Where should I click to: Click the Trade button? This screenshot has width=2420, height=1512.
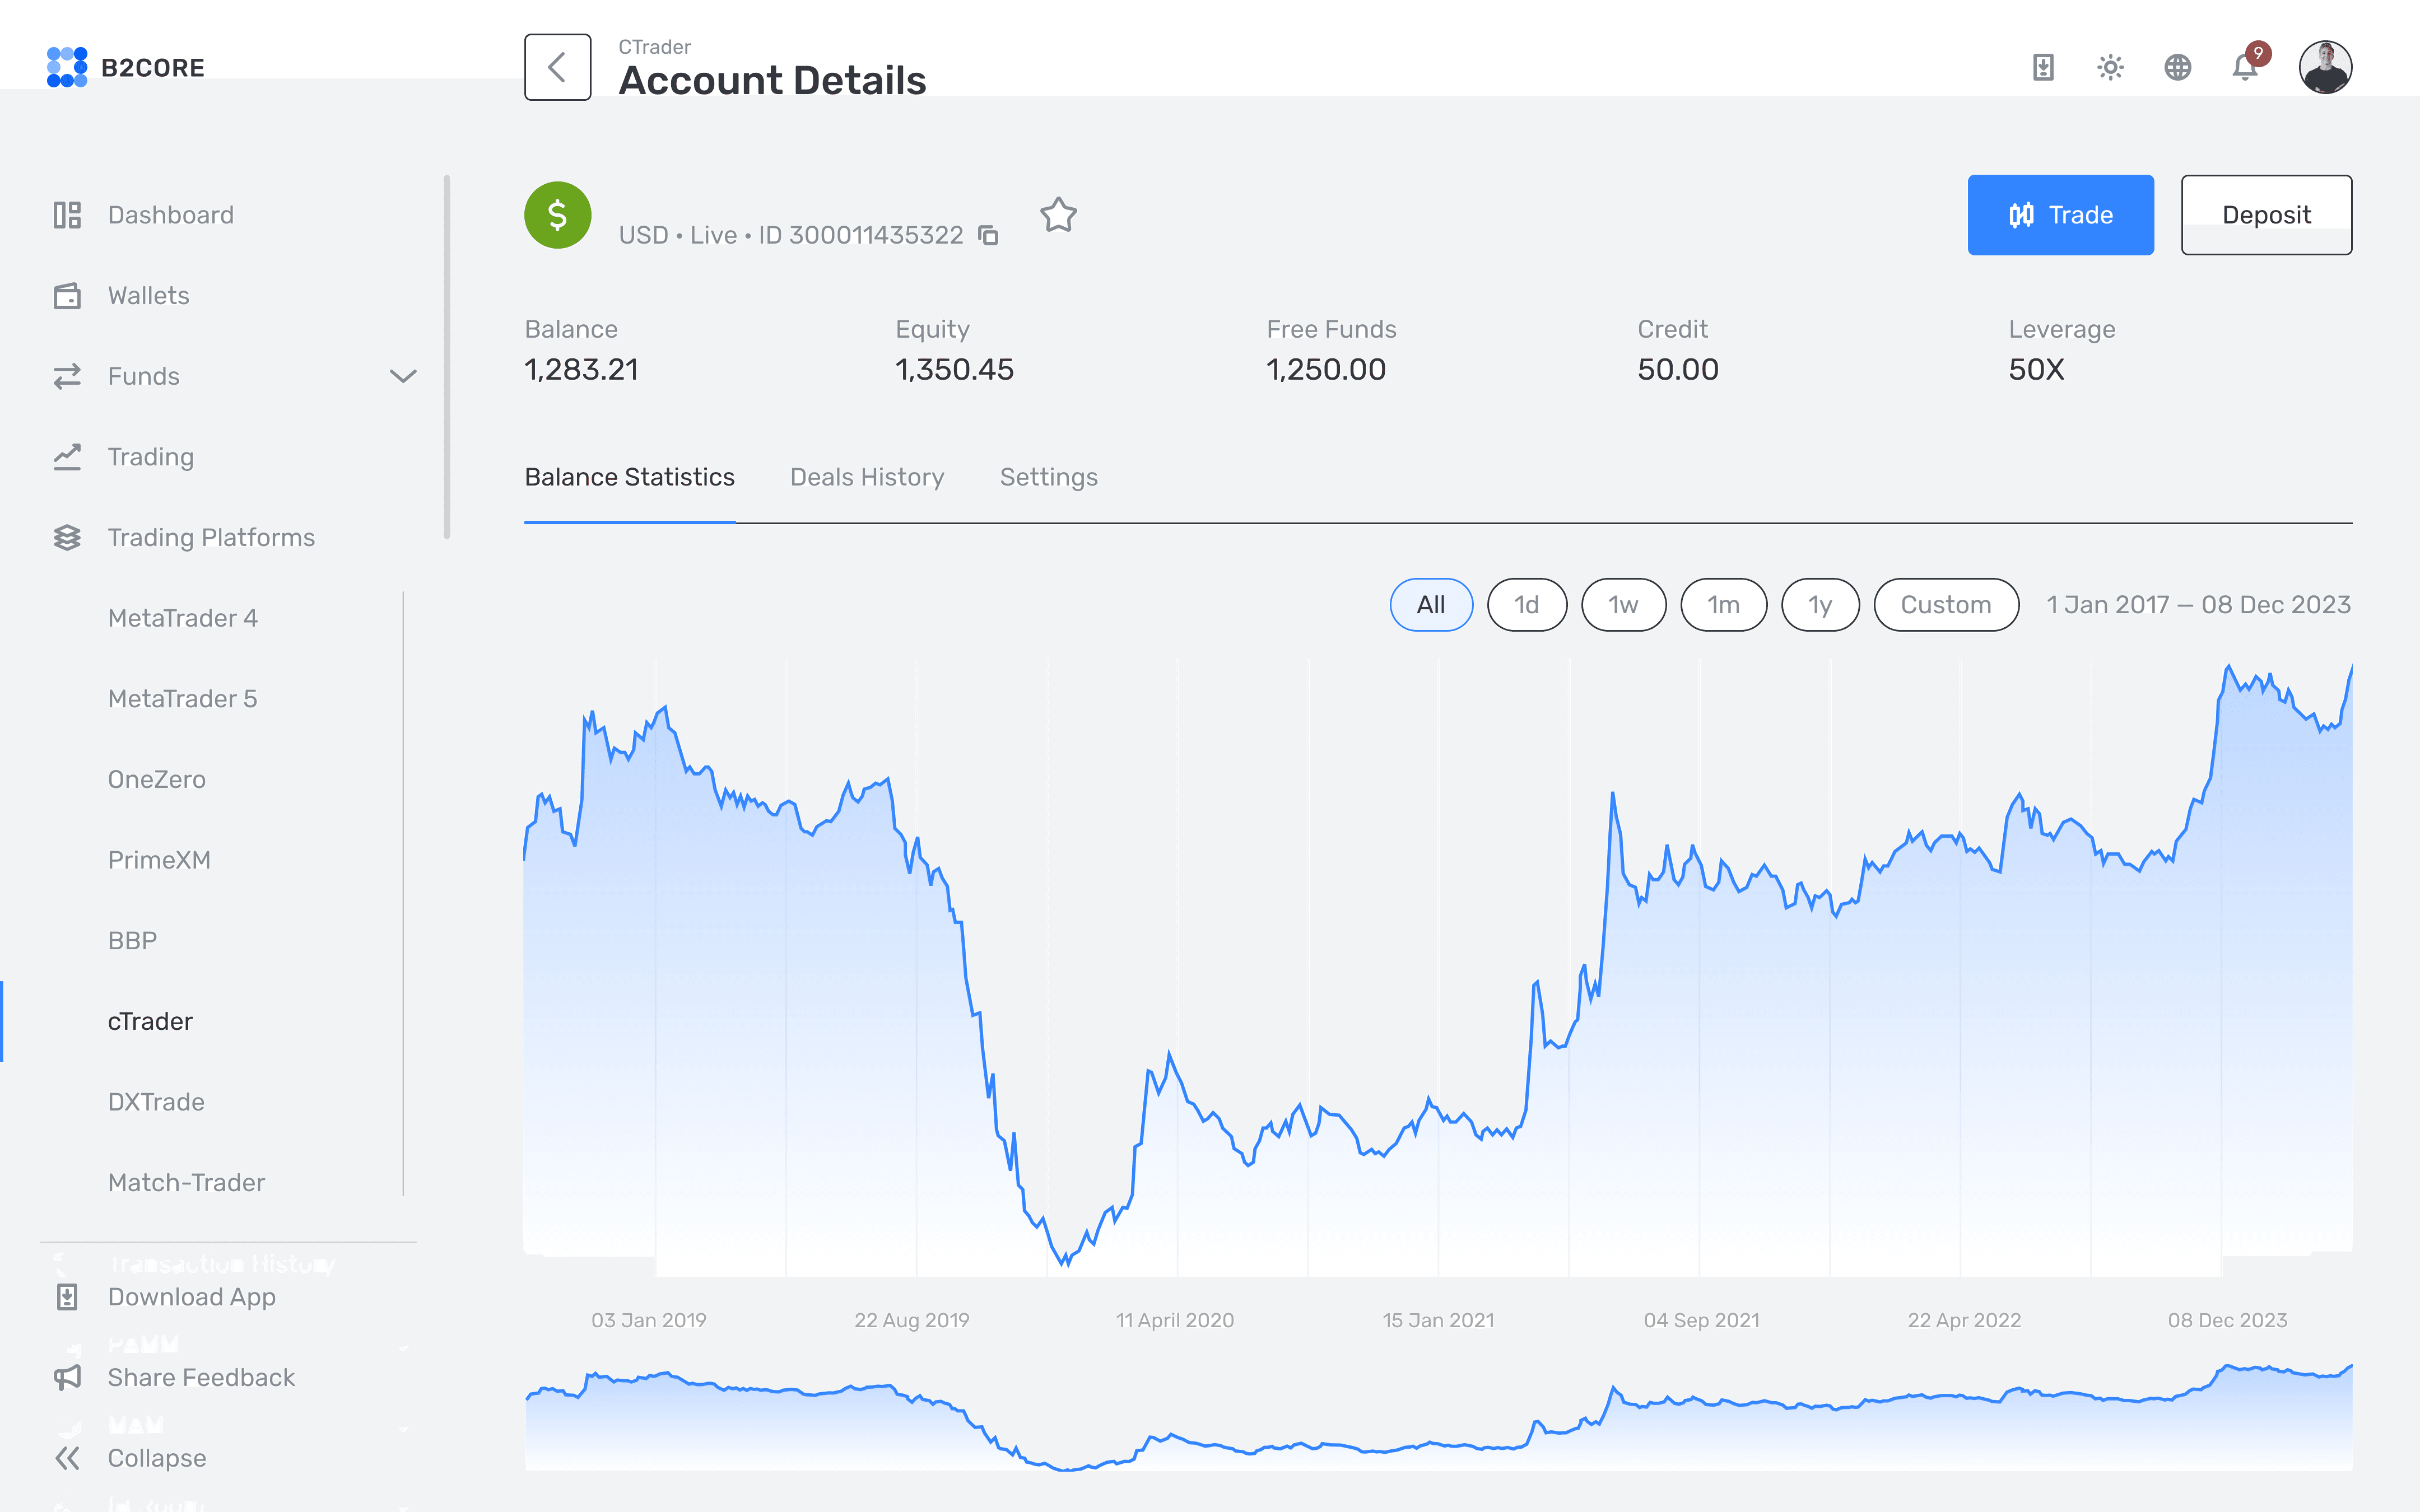pyautogui.click(x=2060, y=215)
